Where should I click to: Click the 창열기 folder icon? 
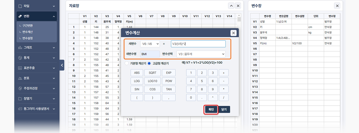(20, 99)
